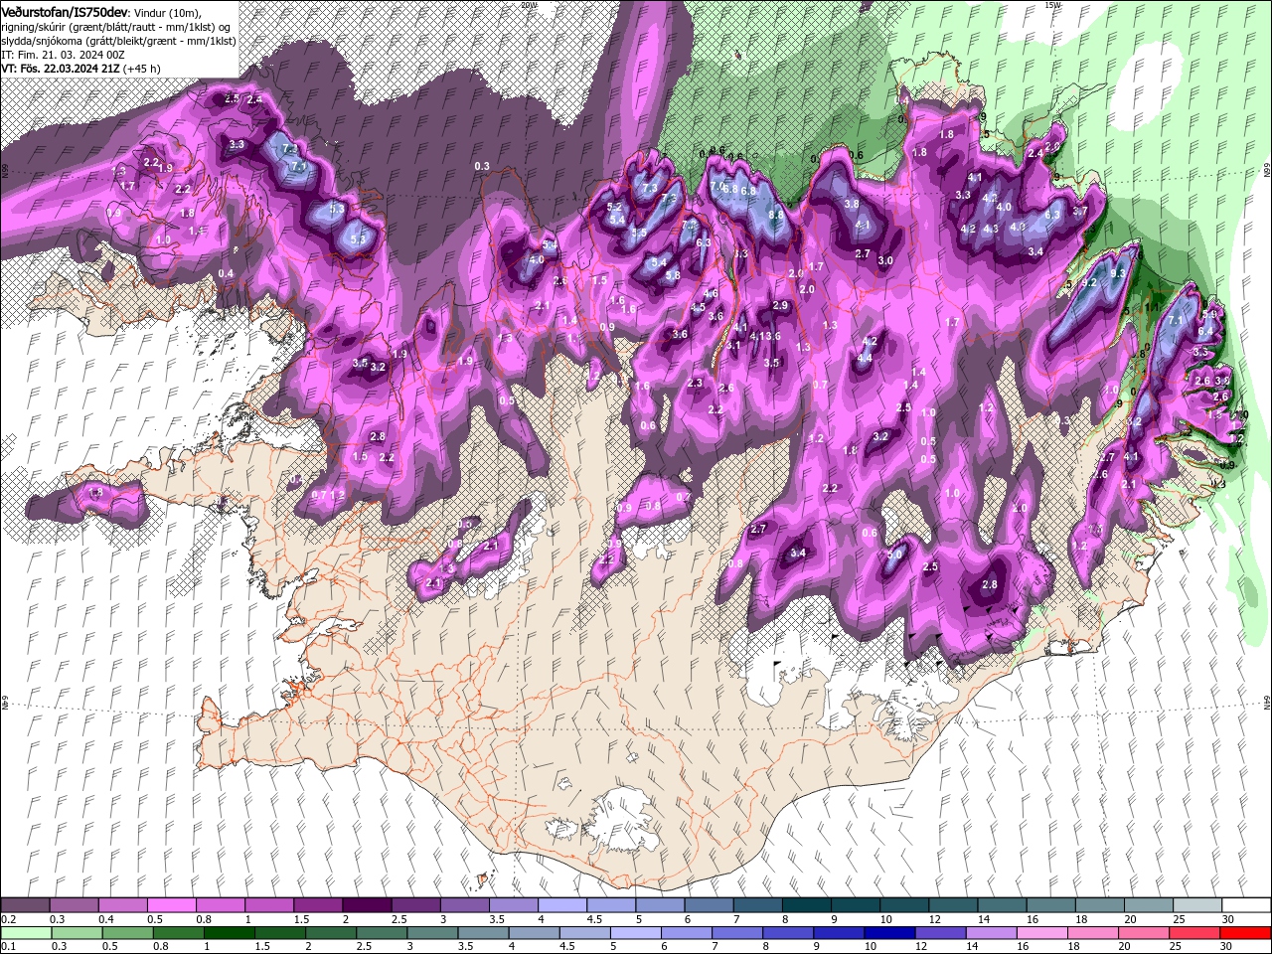Select the bottom-scale swatch between 18 and 20

tap(1091, 933)
